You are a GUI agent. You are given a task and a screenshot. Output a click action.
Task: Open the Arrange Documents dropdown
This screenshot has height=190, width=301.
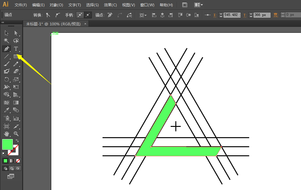[198, 5]
